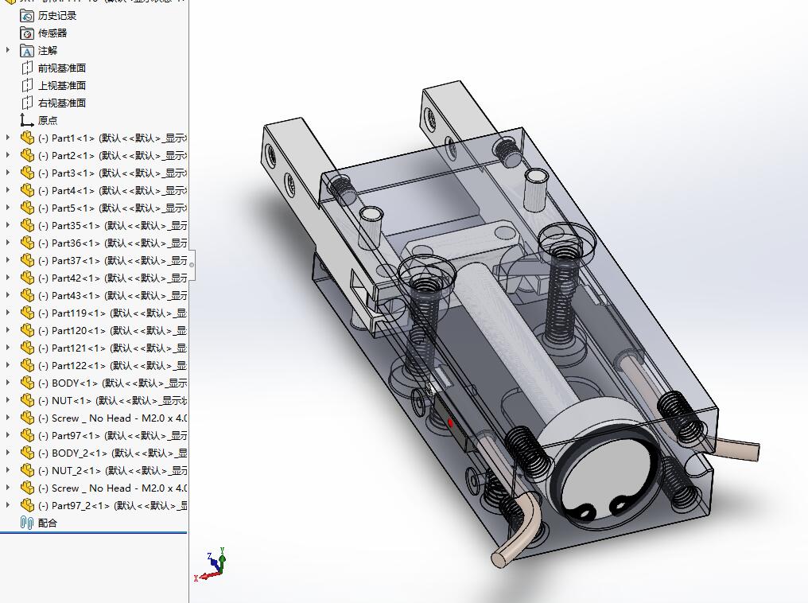Click the Part119<1> component icon
808x603 pixels.
point(27,313)
